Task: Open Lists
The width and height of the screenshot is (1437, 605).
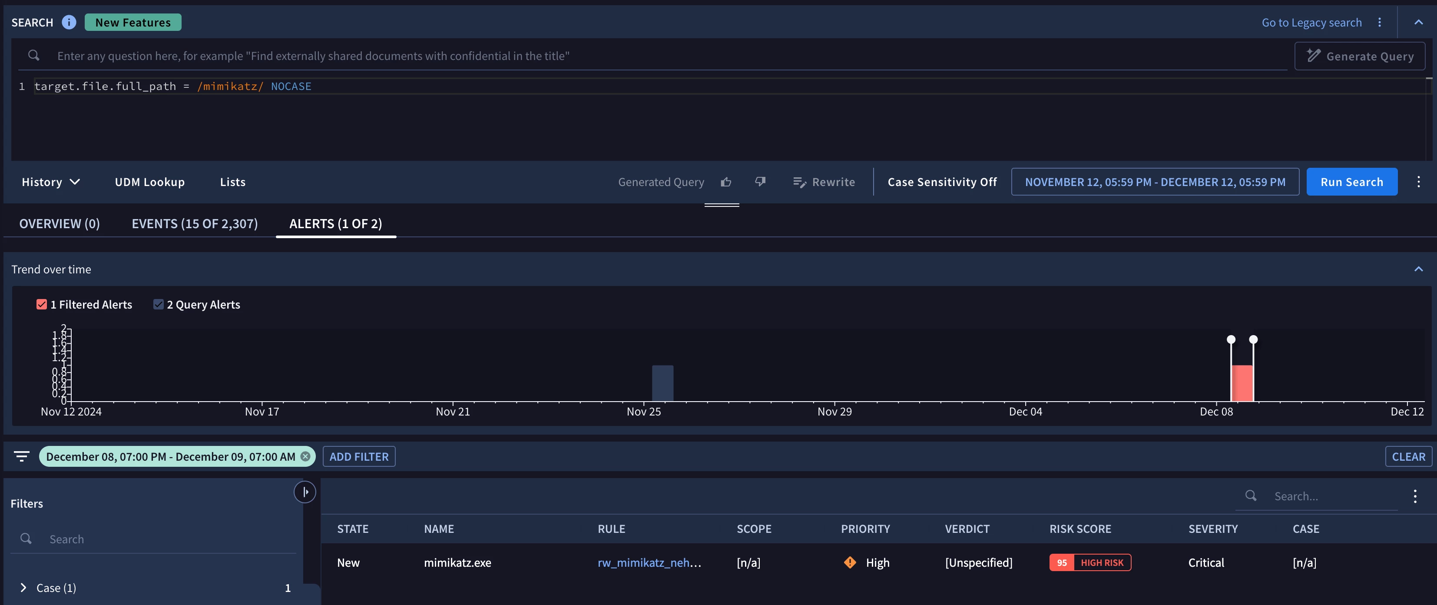Action: pyautogui.click(x=232, y=182)
